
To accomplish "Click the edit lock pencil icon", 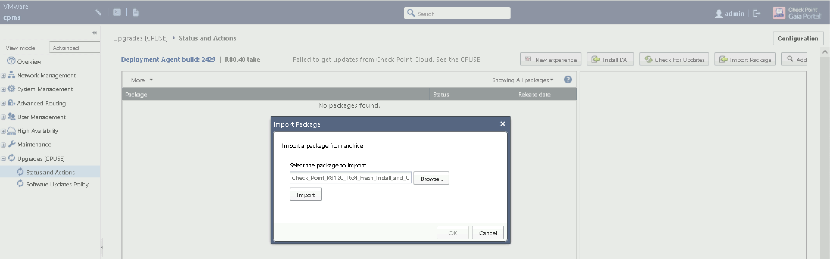I will coord(98,13).
